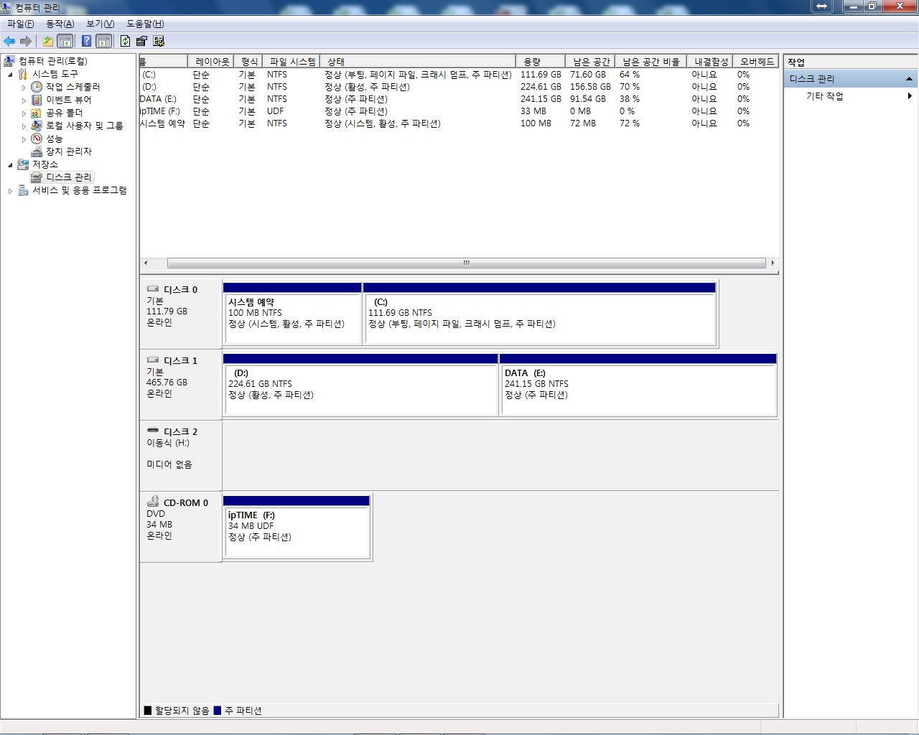Select the ipTIME (F:) 34 MB UDF partition block

pyautogui.click(x=297, y=527)
